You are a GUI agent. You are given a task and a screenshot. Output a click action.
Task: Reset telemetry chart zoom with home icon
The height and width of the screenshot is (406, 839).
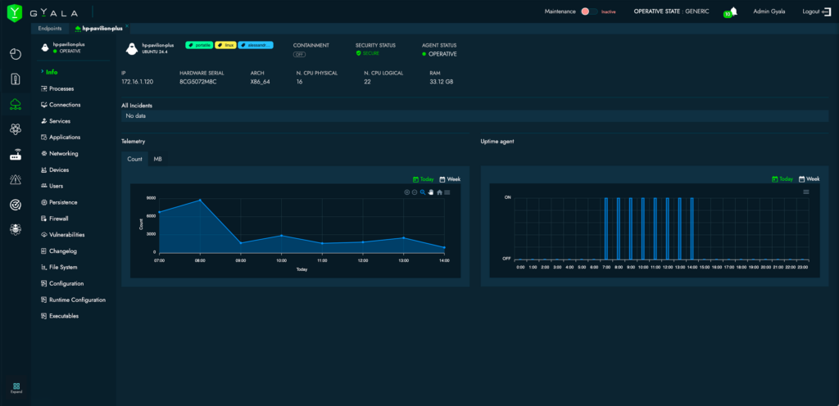point(439,192)
